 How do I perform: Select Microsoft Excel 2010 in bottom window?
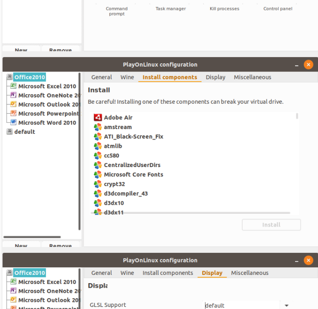pos(47,282)
